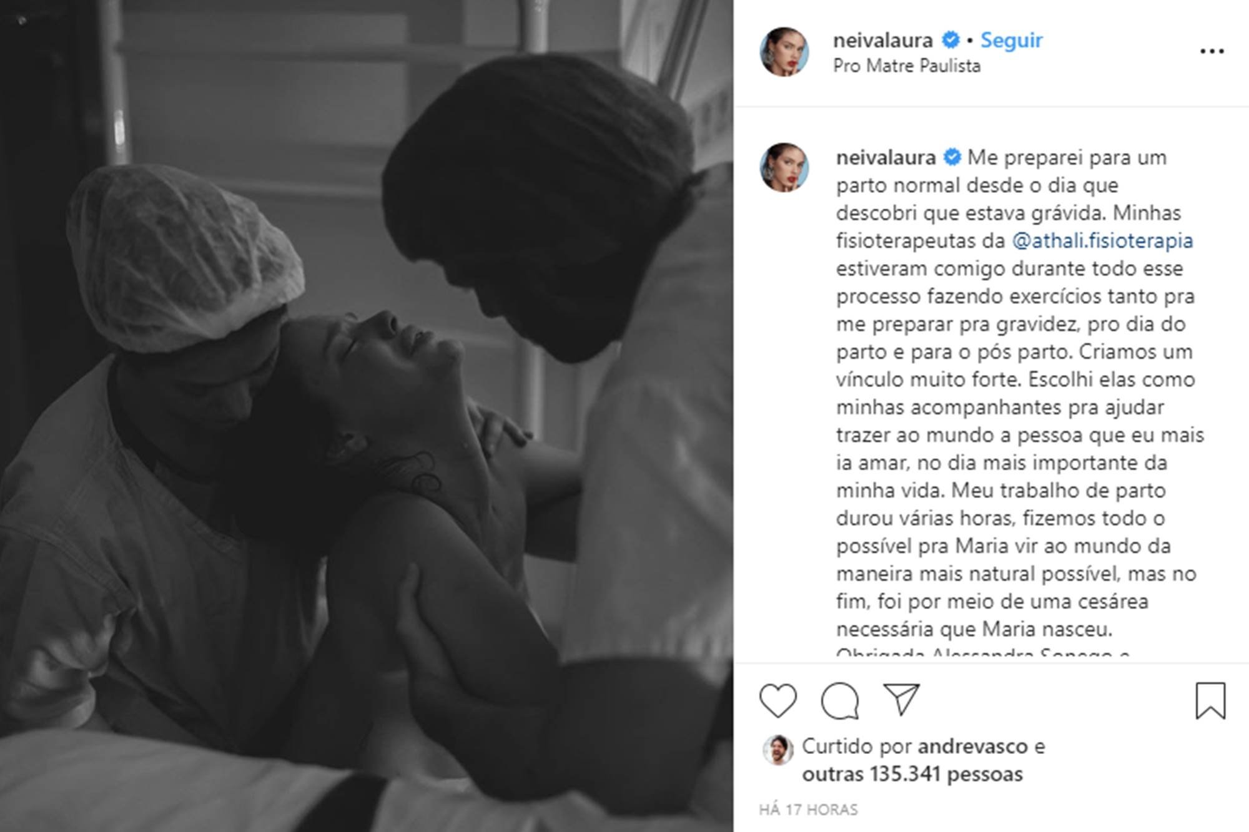The height and width of the screenshot is (832, 1249).
Task: View list of outras 135.341 pessoas
Action: click(x=912, y=774)
